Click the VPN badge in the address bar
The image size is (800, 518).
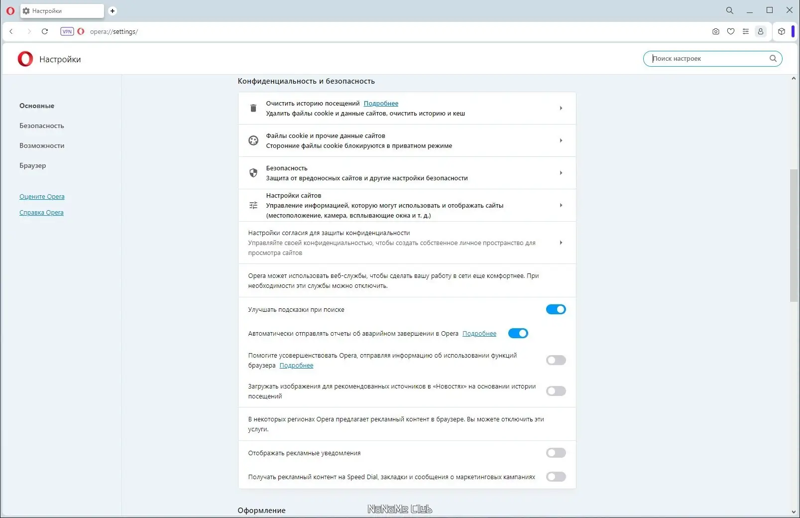(67, 31)
